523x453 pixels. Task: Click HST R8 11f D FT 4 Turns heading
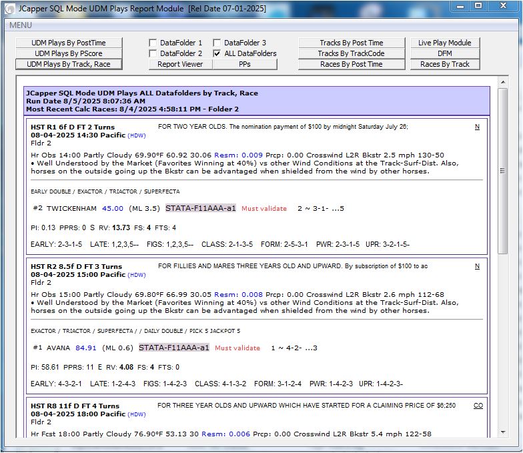[x=75, y=406]
